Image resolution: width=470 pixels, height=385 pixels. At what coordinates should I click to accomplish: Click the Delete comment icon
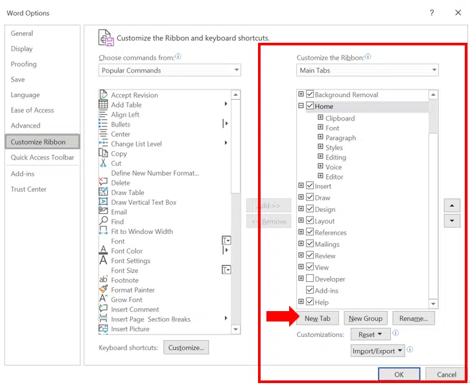103,181
